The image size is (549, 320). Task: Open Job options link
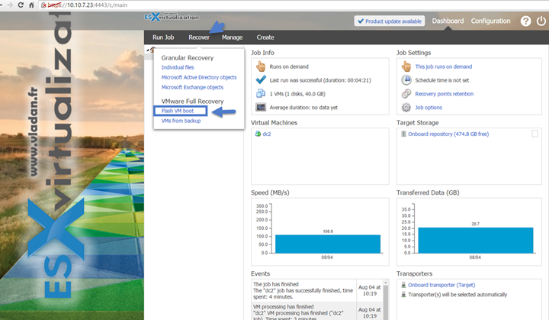click(x=429, y=108)
